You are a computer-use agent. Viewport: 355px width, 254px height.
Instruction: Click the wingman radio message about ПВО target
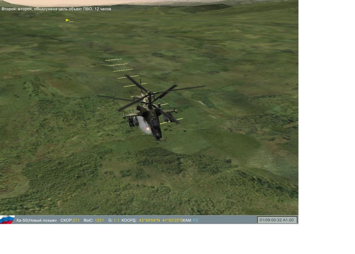[x=56, y=9]
